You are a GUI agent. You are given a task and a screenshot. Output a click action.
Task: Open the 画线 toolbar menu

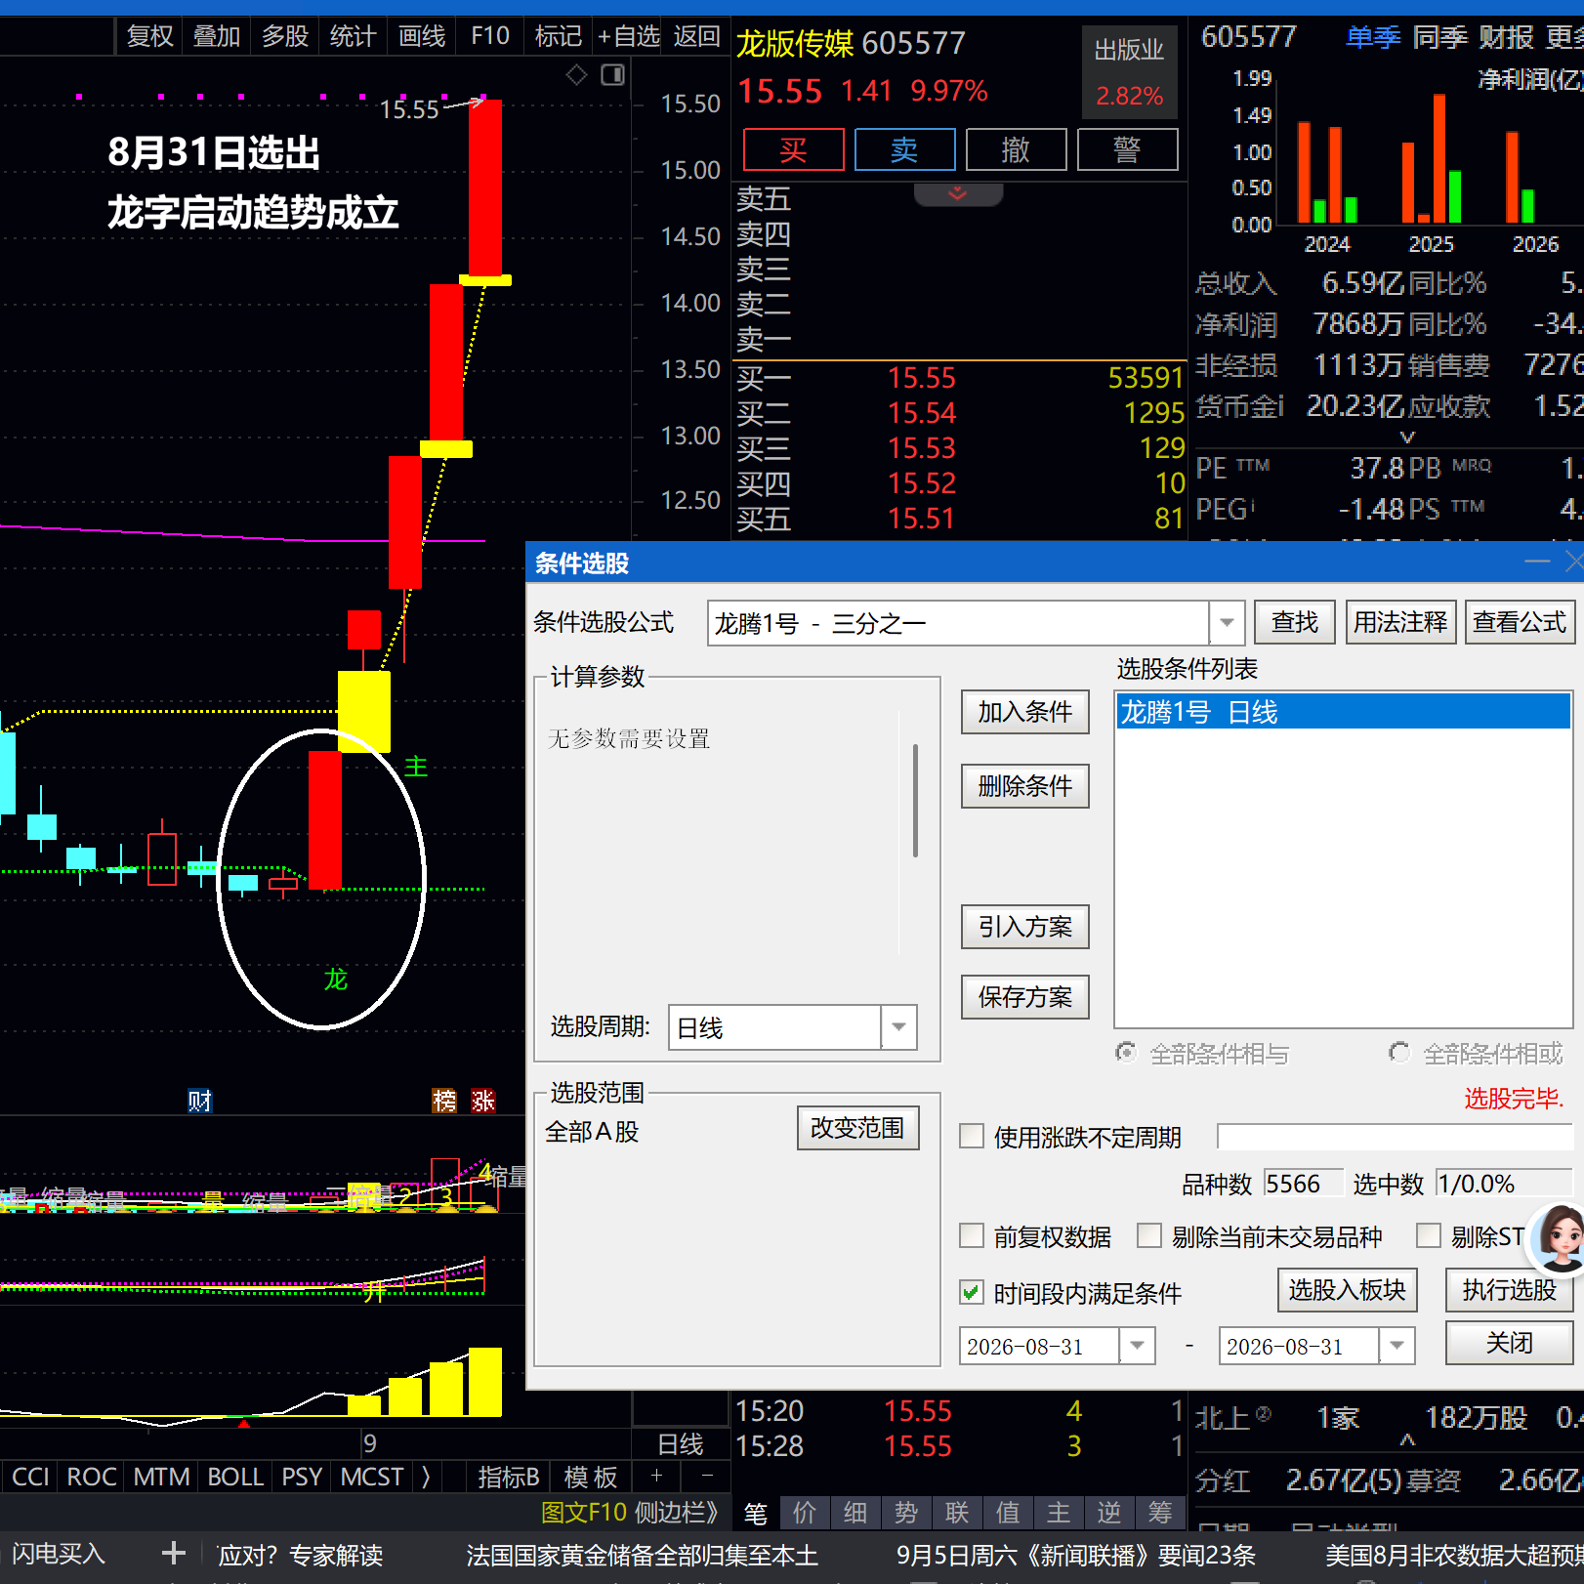(x=422, y=36)
